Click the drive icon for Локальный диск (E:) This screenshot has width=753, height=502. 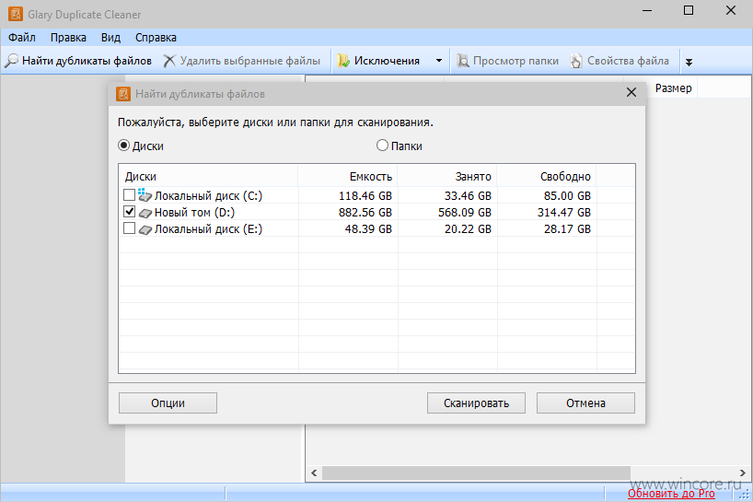pos(145,229)
